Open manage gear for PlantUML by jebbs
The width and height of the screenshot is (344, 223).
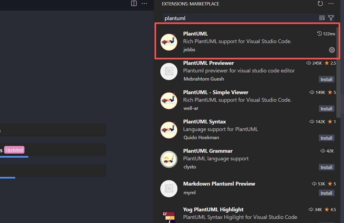332,50
